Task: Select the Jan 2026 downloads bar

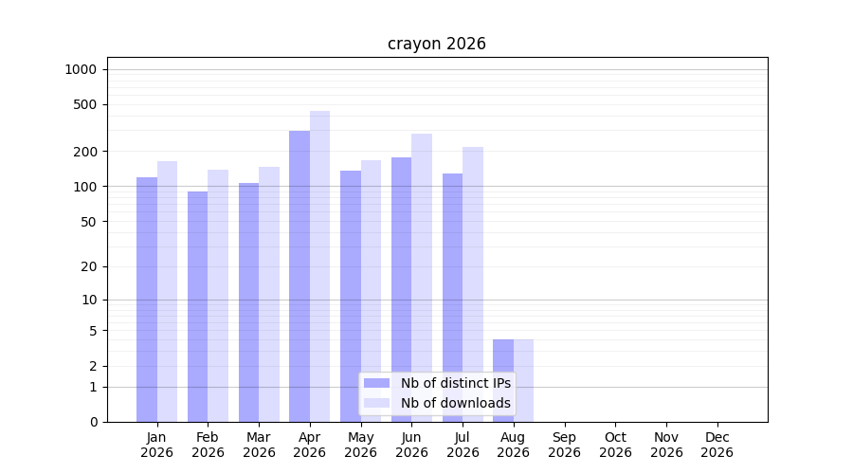Action: [167, 292]
